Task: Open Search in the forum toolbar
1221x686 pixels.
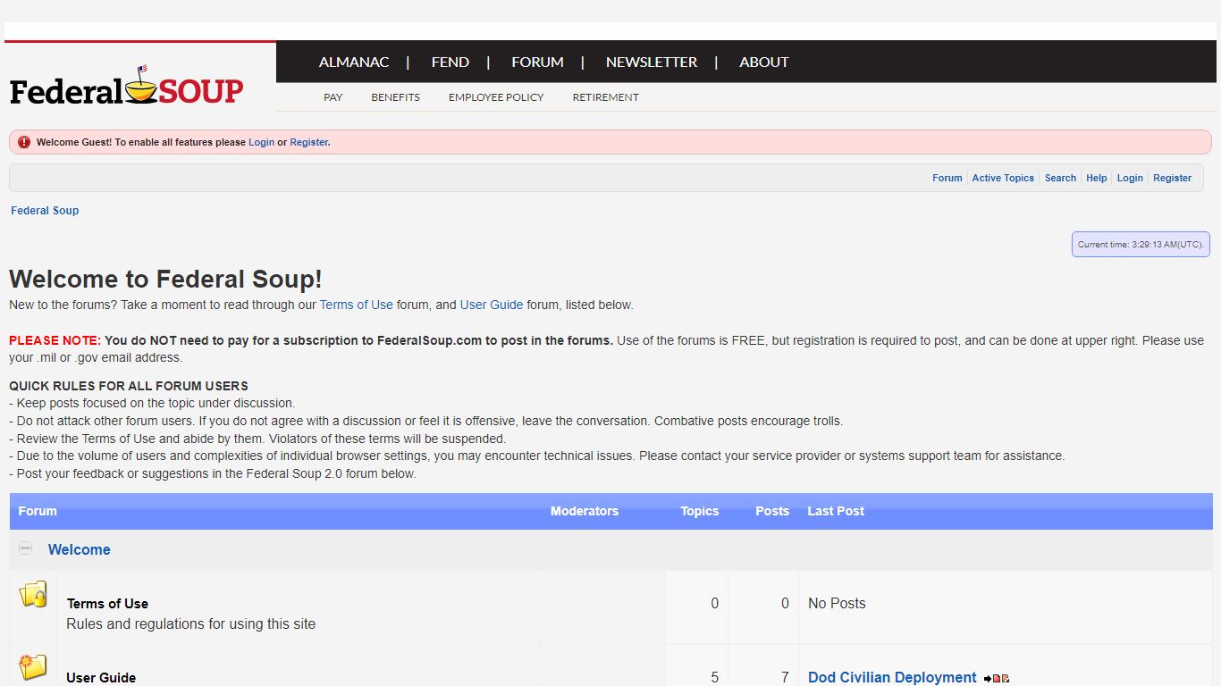Action: (1060, 178)
